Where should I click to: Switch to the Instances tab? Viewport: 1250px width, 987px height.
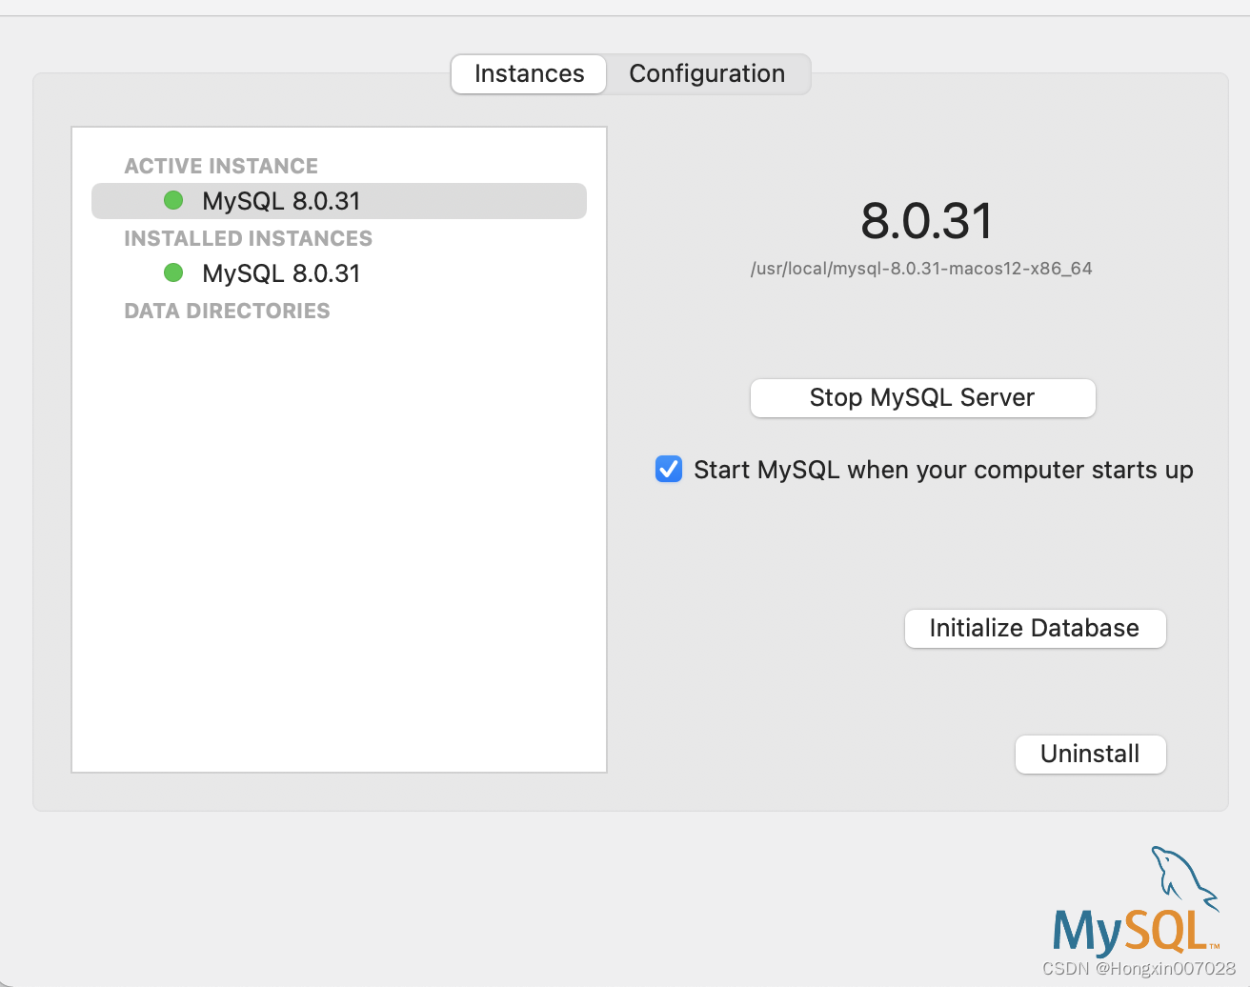[x=529, y=74]
